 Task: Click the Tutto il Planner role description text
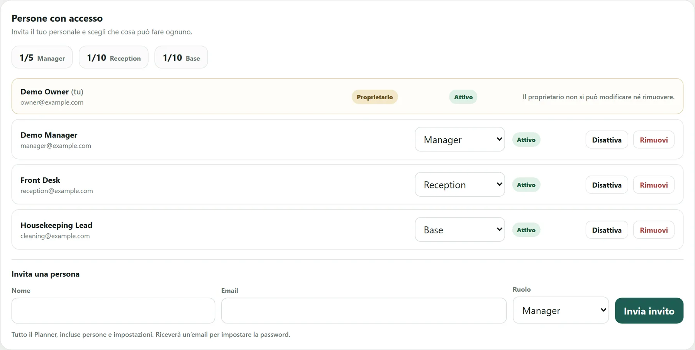click(x=151, y=335)
